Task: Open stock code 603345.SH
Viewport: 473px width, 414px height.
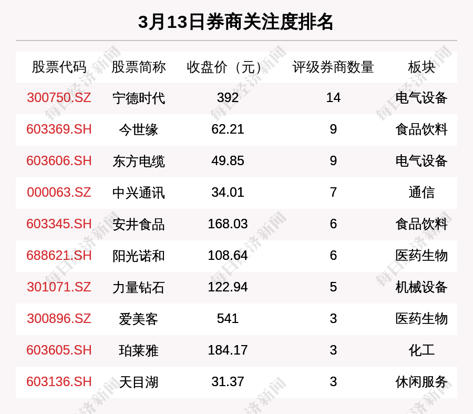Action: pyautogui.click(x=59, y=224)
